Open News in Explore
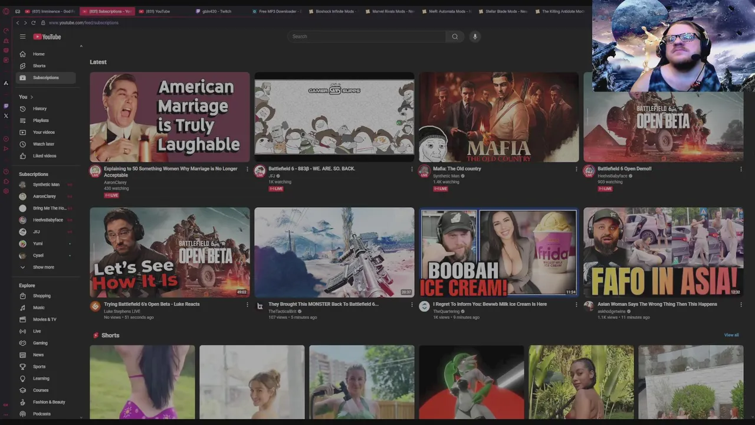The image size is (755, 425). coord(46,355)
